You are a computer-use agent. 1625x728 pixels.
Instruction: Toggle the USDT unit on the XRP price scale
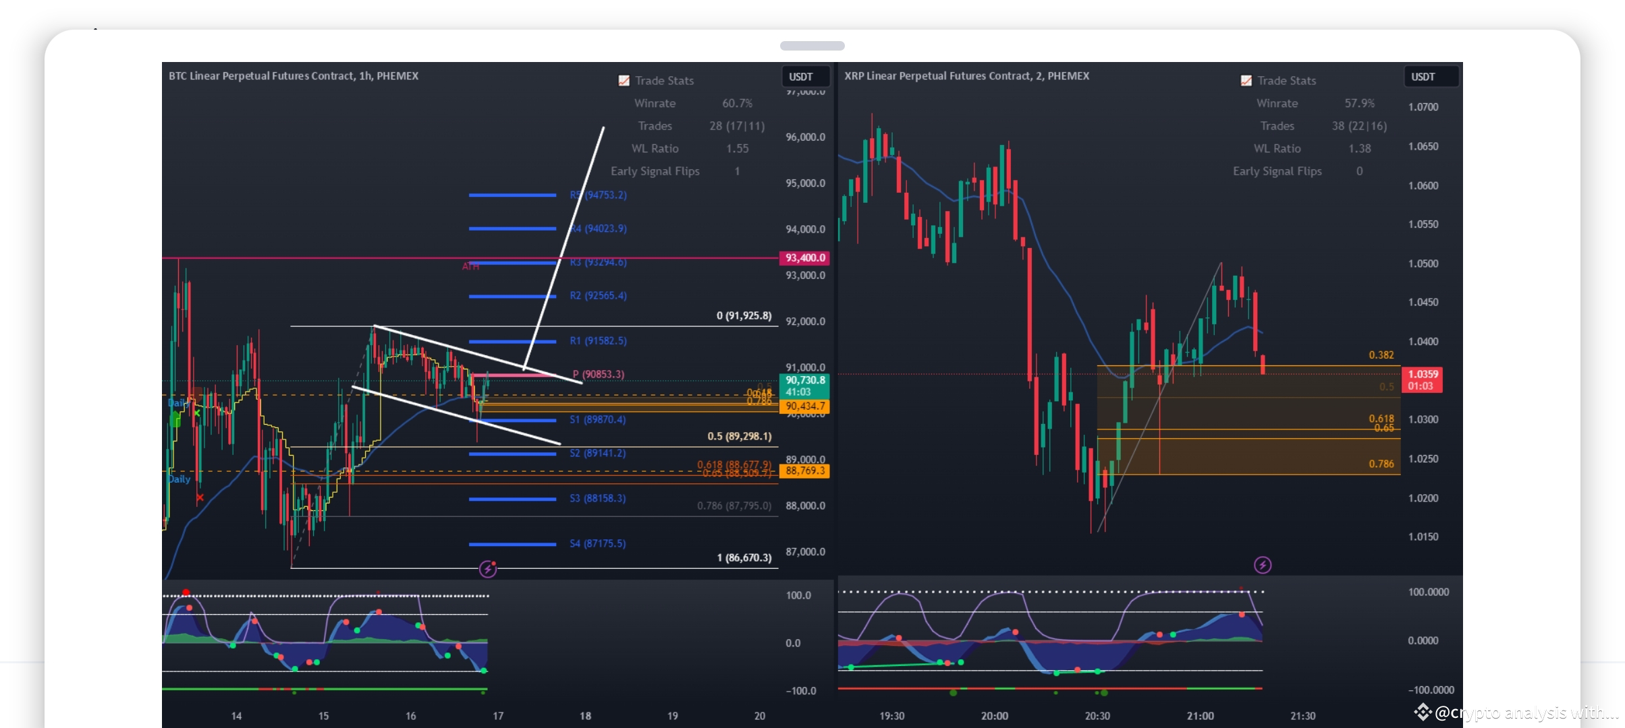[1431, 76]
